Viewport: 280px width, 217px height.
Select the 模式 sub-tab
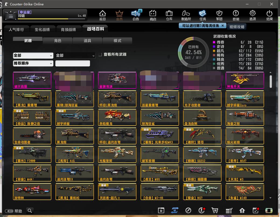[117, 41]
